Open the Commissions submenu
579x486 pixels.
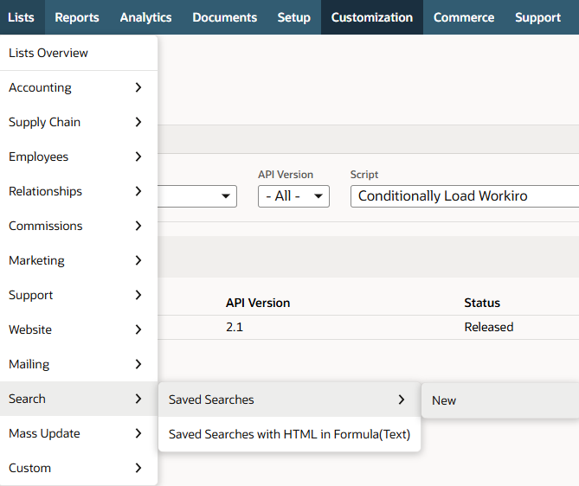tap(45, 226)
